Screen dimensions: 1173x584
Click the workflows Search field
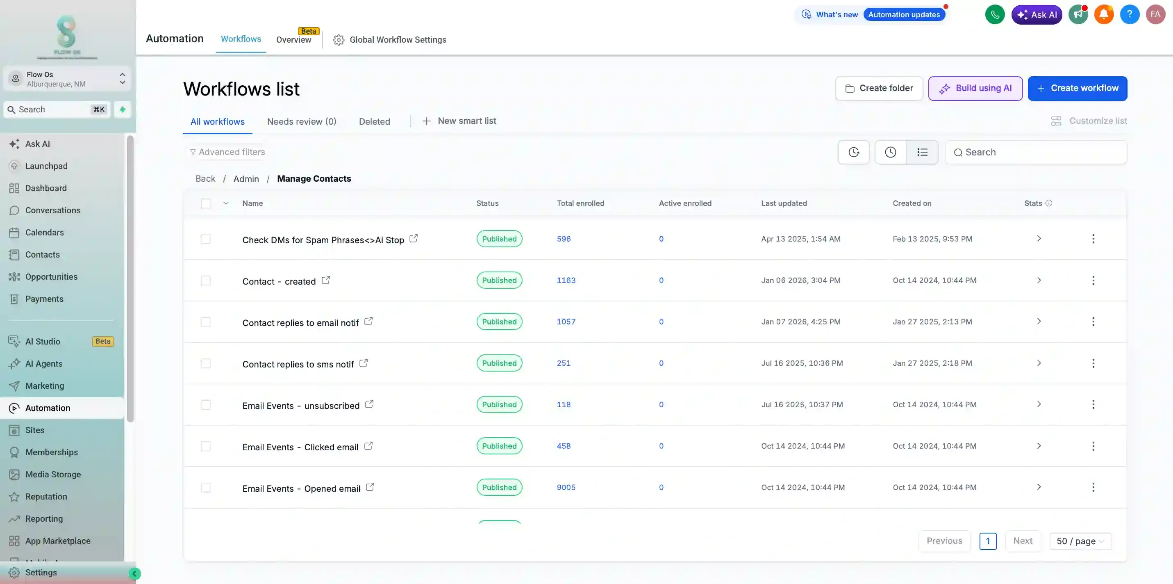pos(1036,152)
